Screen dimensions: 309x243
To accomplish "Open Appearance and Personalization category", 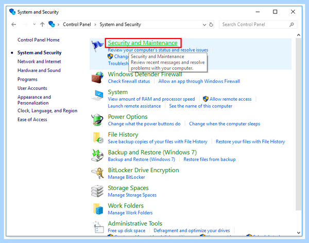I will pyautogui.click(x=34, y=100).
